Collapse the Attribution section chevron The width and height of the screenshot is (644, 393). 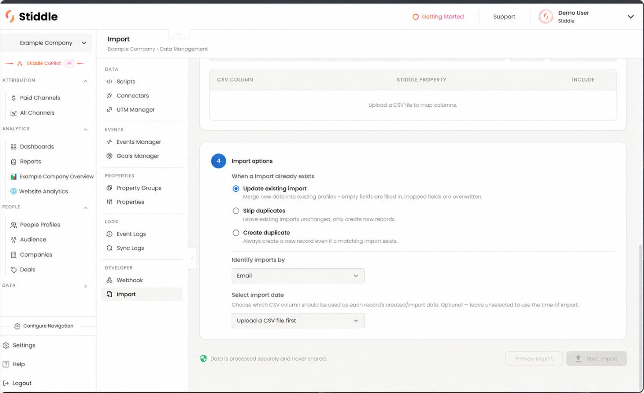click(86, 81)
